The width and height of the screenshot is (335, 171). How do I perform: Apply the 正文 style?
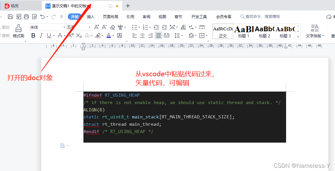[223, 31]
